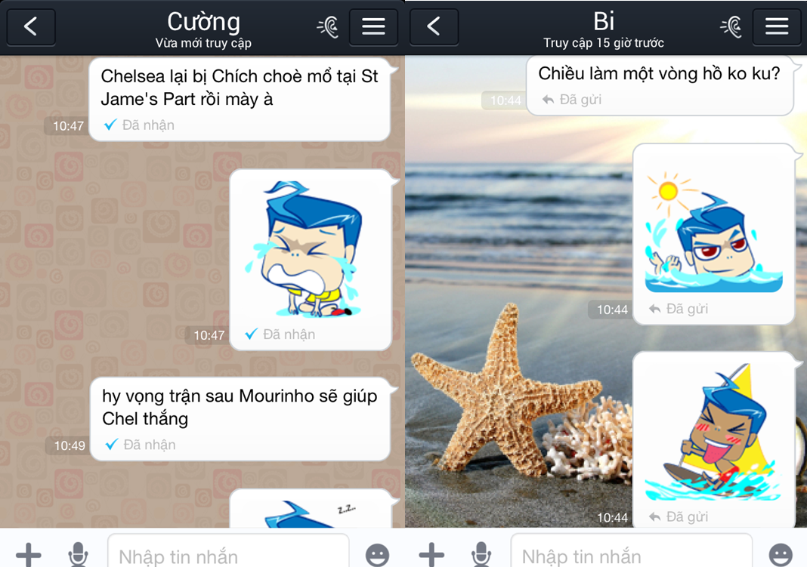The height and width of the screenshot is (567, 807).
Task: Focus the message input in Cường chat
Action: [x=227, y=554]
